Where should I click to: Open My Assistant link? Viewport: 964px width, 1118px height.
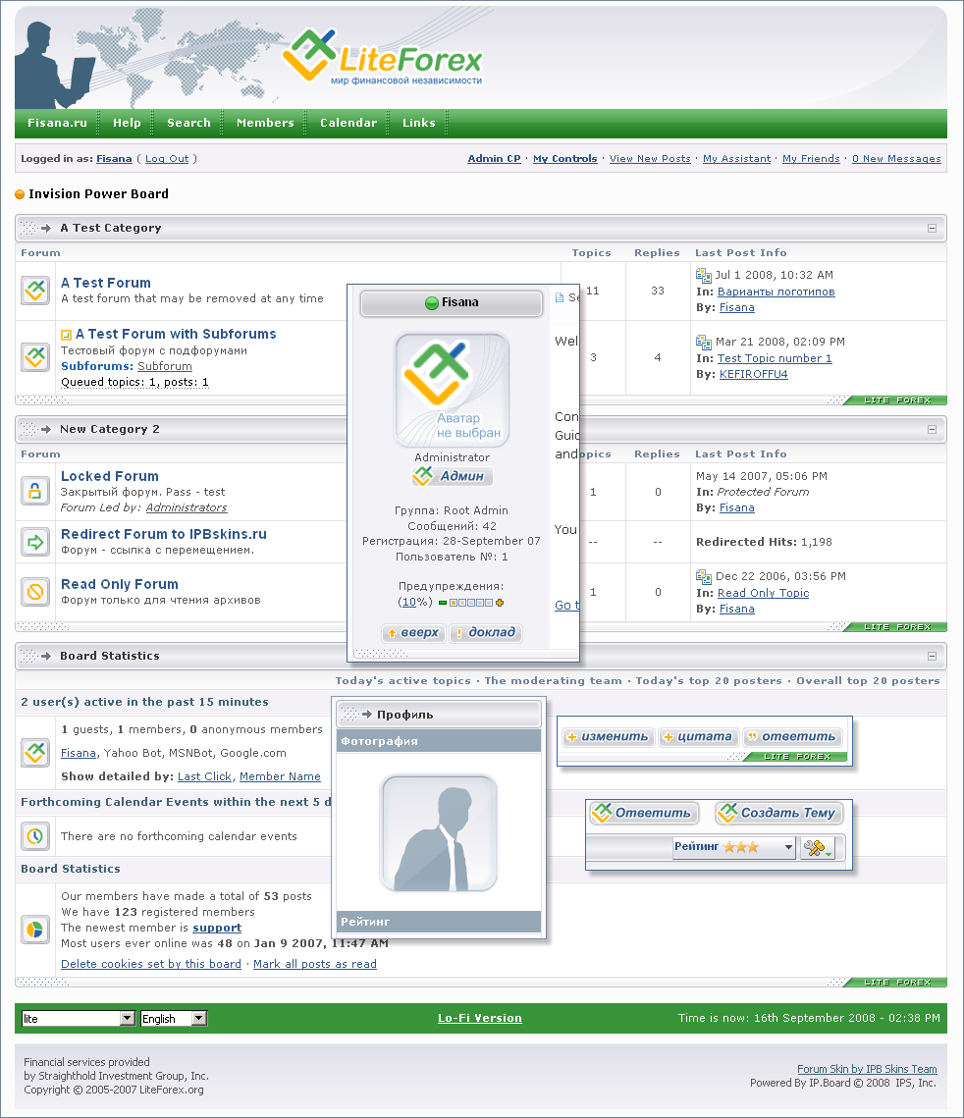[736, 158]
